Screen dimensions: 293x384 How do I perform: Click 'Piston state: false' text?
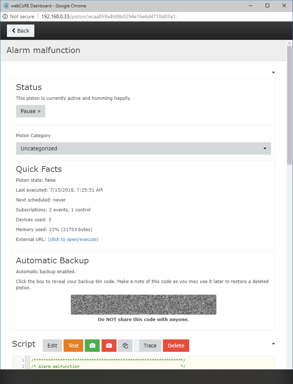(36, 180)
